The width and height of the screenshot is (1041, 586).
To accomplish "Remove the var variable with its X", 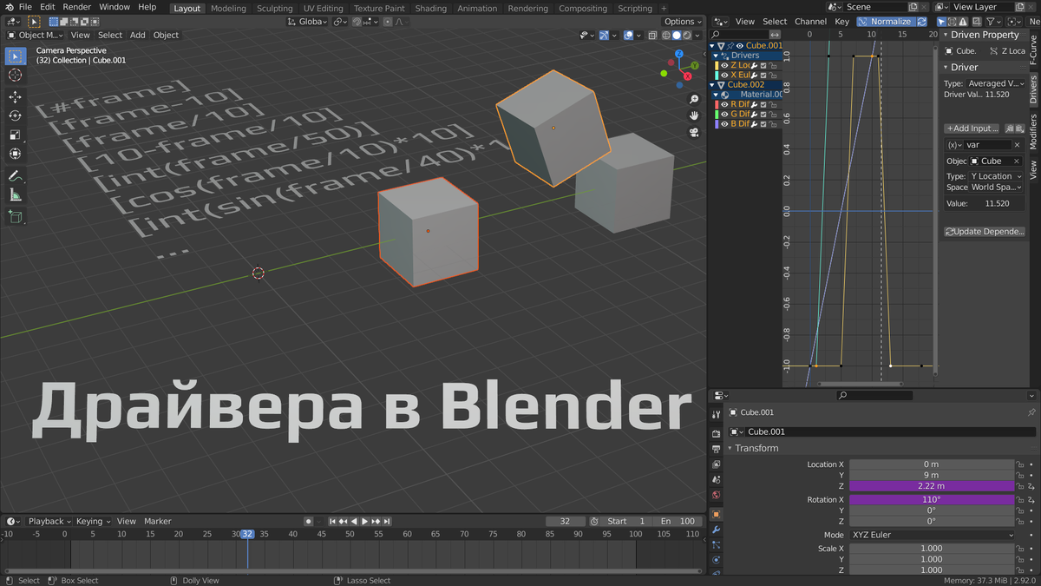I will [x=1018, y=145].
